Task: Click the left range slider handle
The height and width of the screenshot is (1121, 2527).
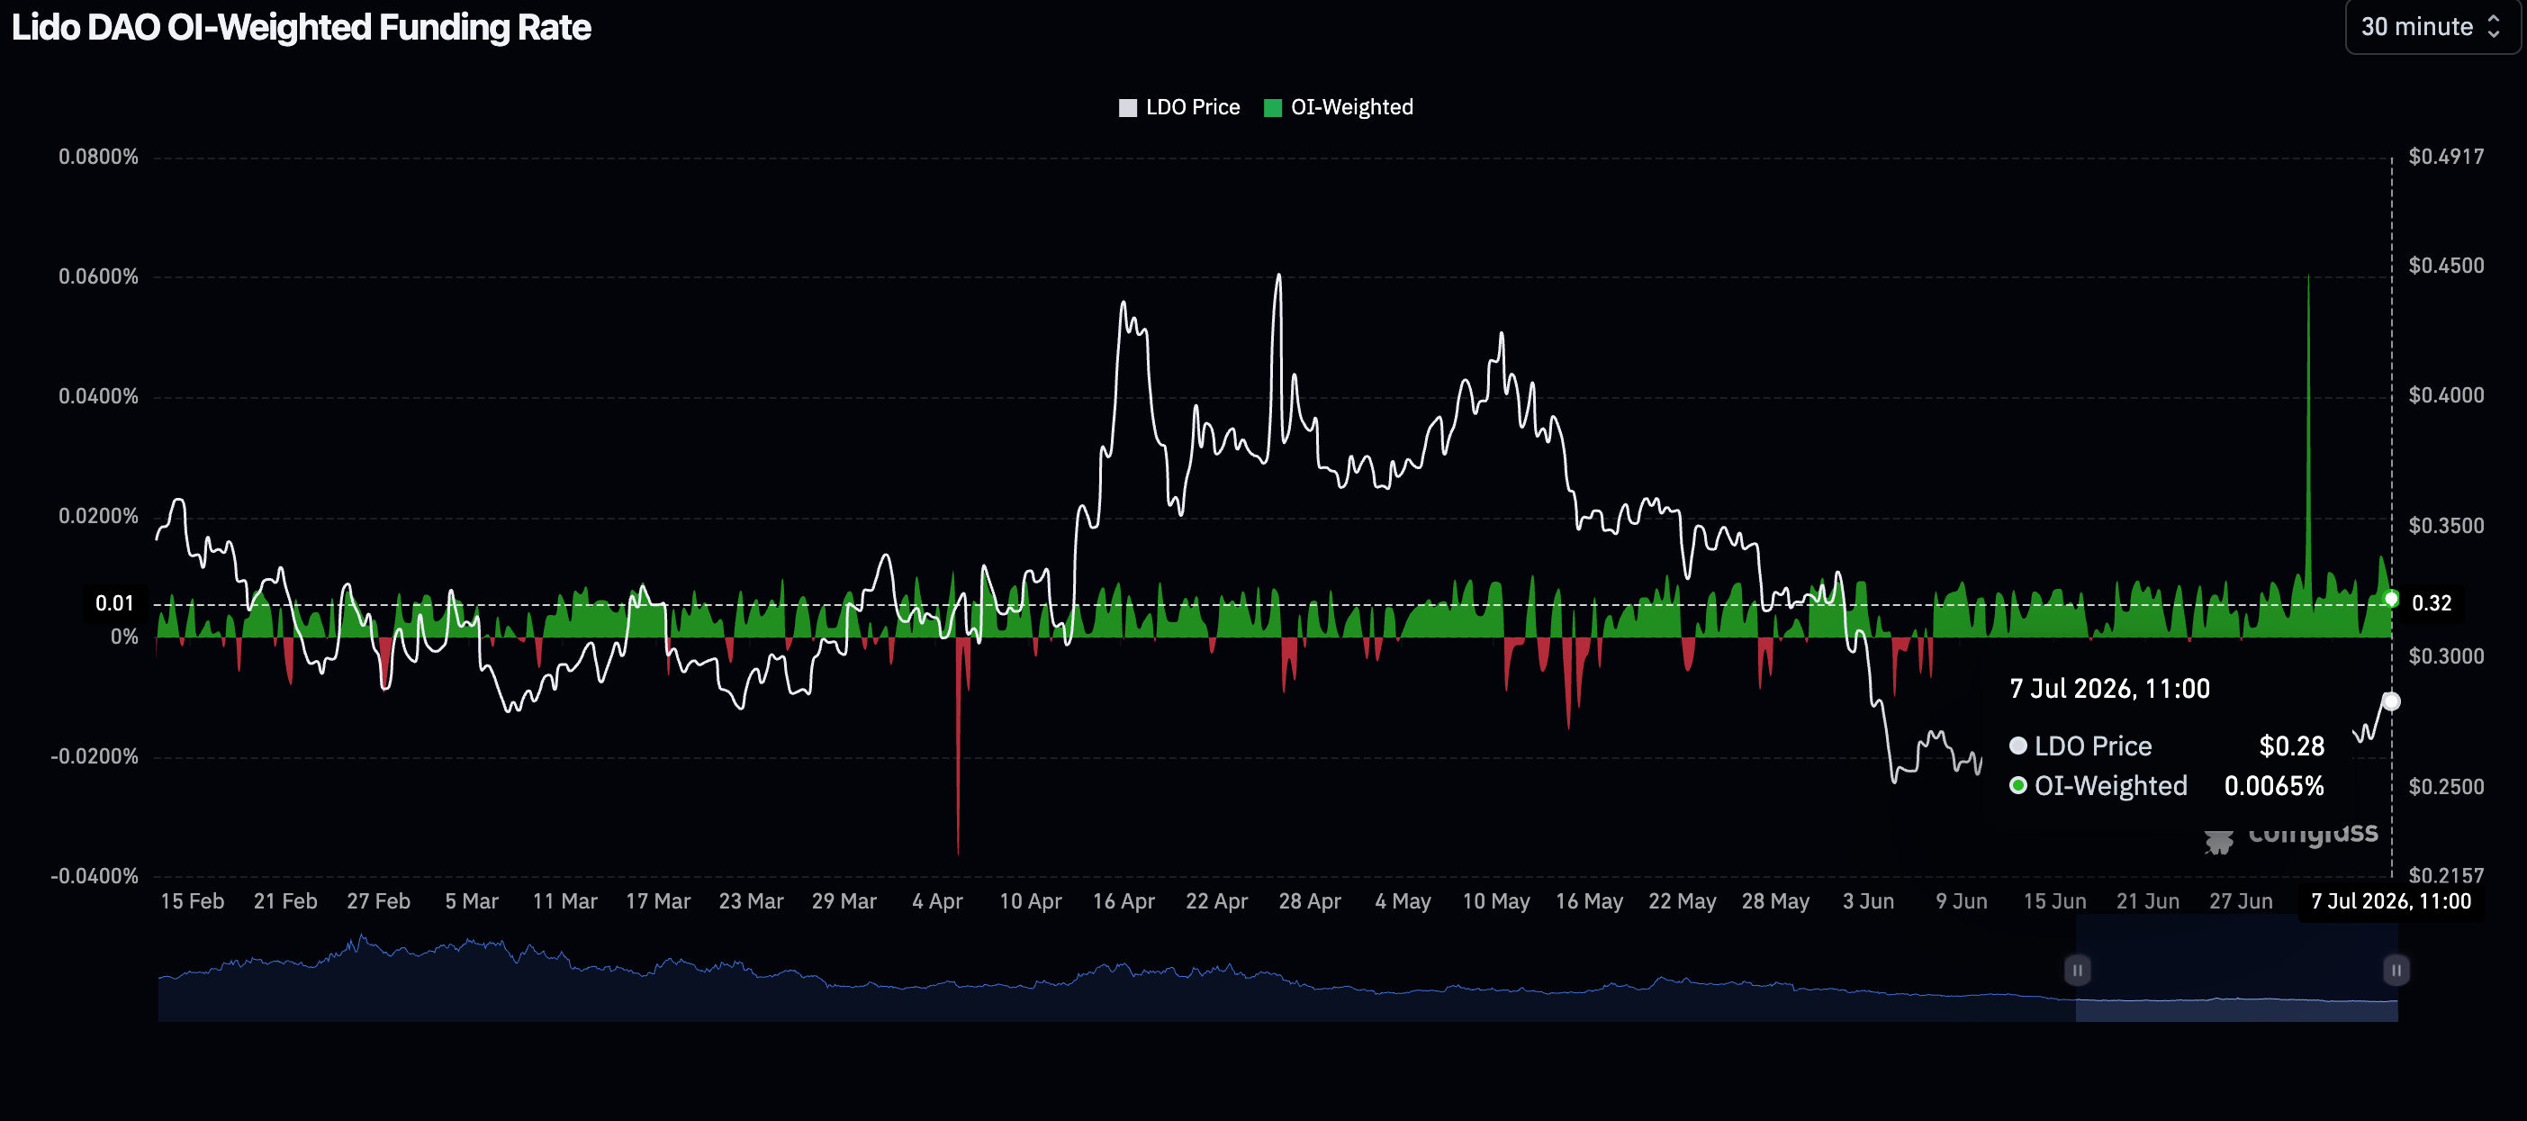Action: 2077,970
